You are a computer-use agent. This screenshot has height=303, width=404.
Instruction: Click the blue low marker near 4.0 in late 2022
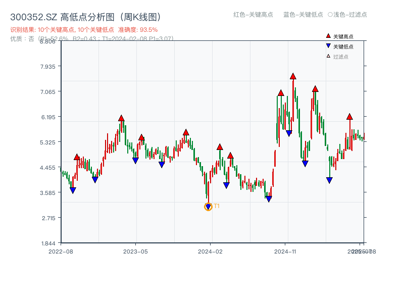tap(95, 180)
